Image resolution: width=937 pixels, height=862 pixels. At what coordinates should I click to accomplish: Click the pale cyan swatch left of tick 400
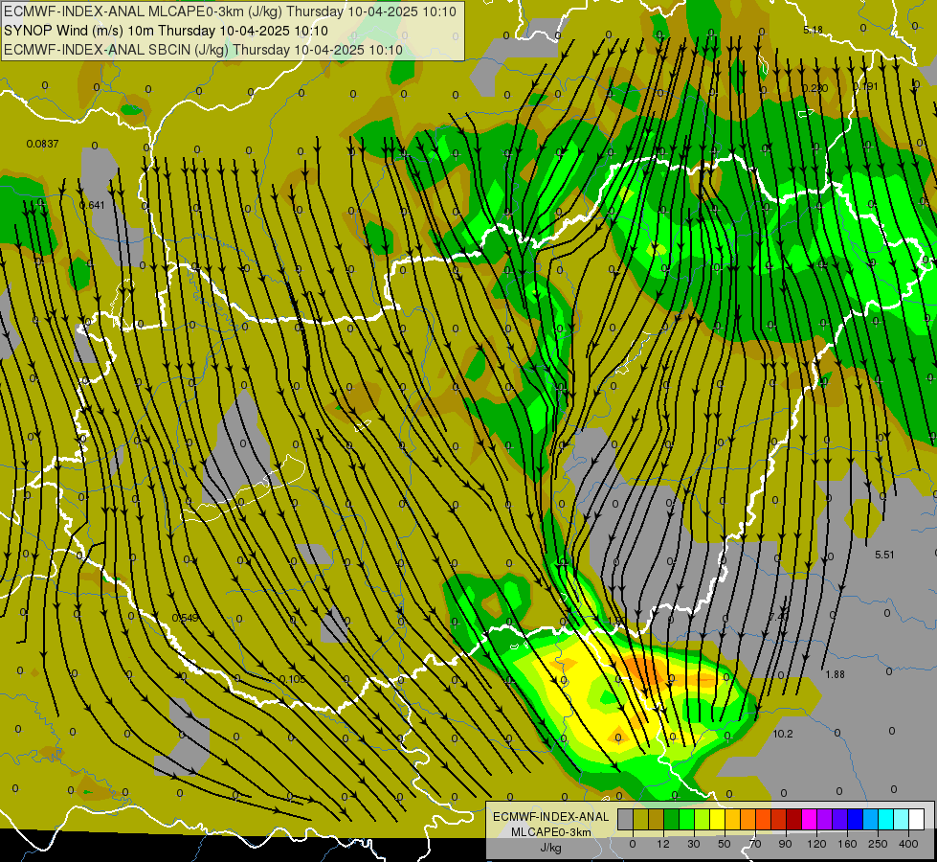[902, 819]
